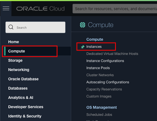Open the Storage menu category
This screenshot has width=157, height=121.
coord(15,60)
